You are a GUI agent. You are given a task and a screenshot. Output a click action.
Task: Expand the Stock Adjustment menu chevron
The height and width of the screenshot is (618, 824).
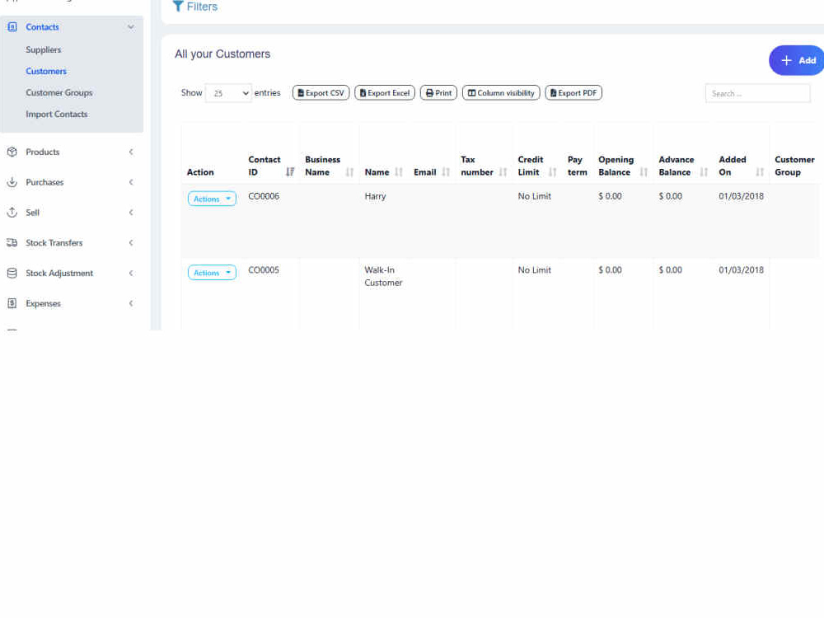(131, 274)
